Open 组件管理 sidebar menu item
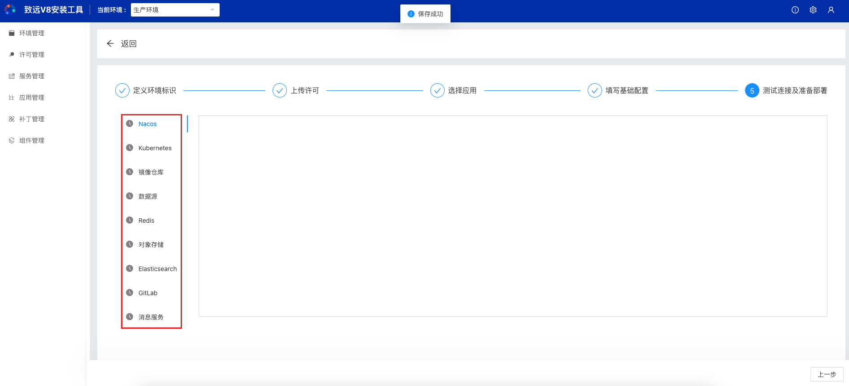 tap(31, 140)
